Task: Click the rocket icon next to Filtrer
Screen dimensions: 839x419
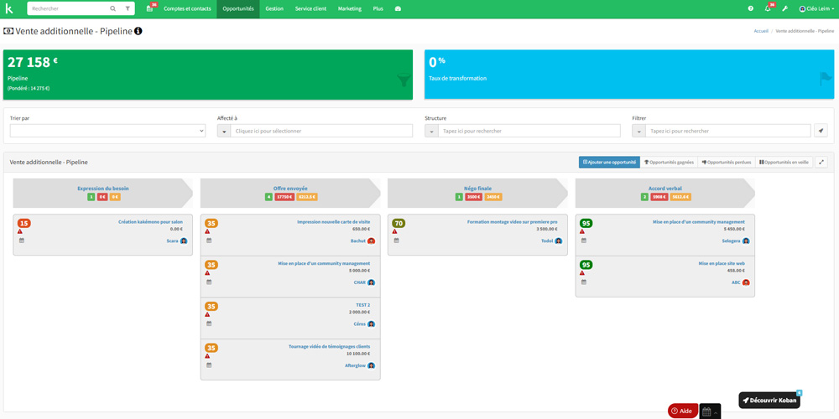Action: 821,131
